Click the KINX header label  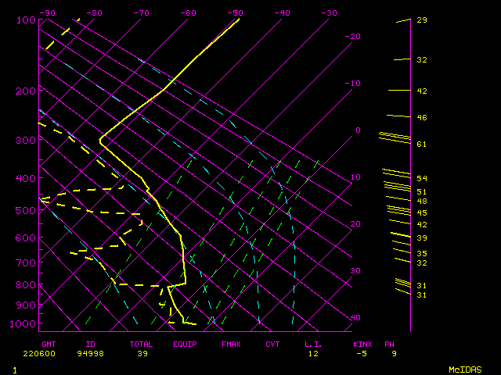(362, 344)
